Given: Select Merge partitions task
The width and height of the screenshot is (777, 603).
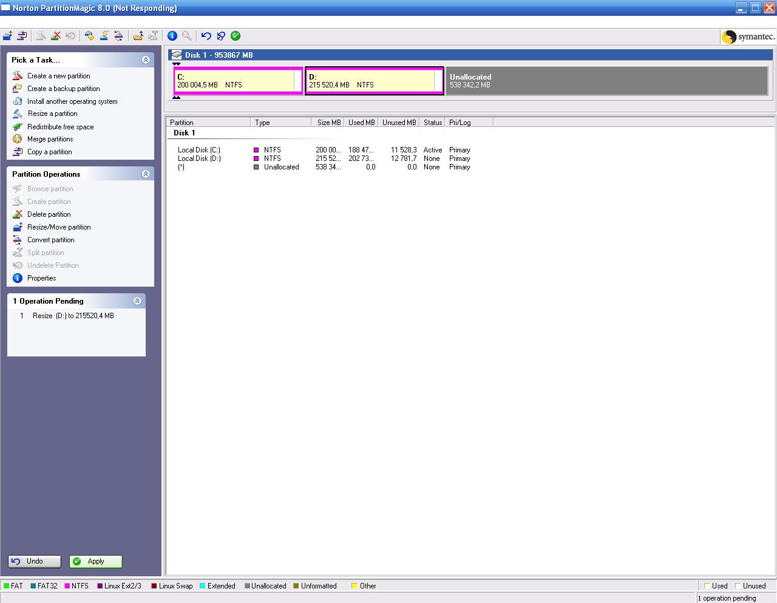Looking at the screenshot, I should [x=50, y=139].
